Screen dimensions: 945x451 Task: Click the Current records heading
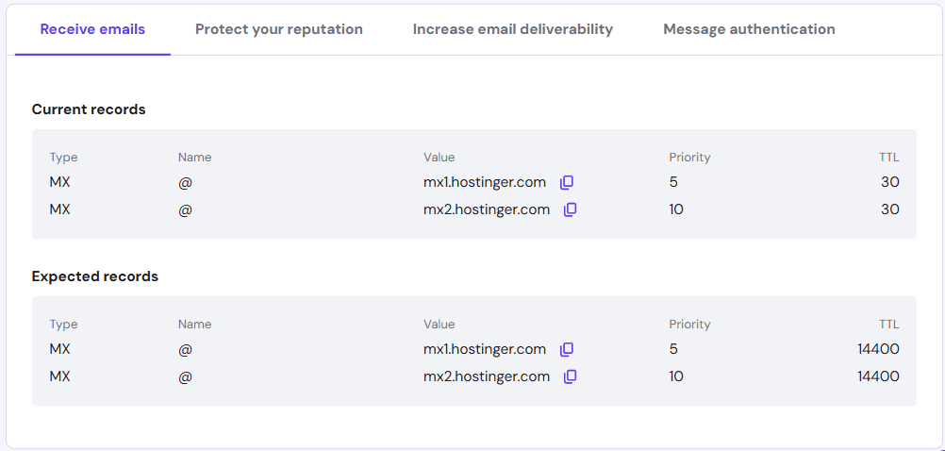tap(89, 109)
